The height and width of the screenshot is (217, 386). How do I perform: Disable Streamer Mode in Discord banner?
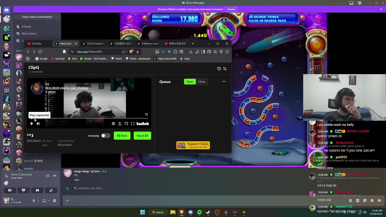pos(231,9)
